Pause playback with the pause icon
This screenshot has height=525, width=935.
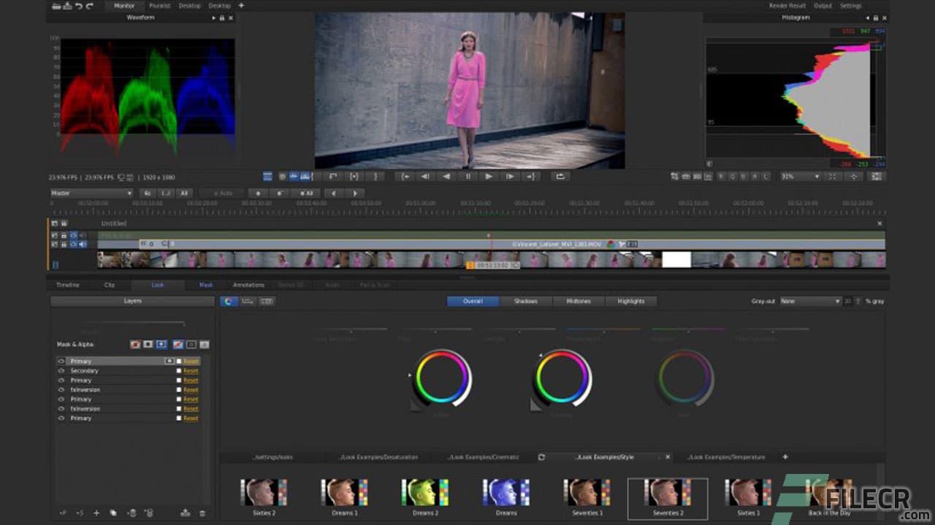pos(467,176)
